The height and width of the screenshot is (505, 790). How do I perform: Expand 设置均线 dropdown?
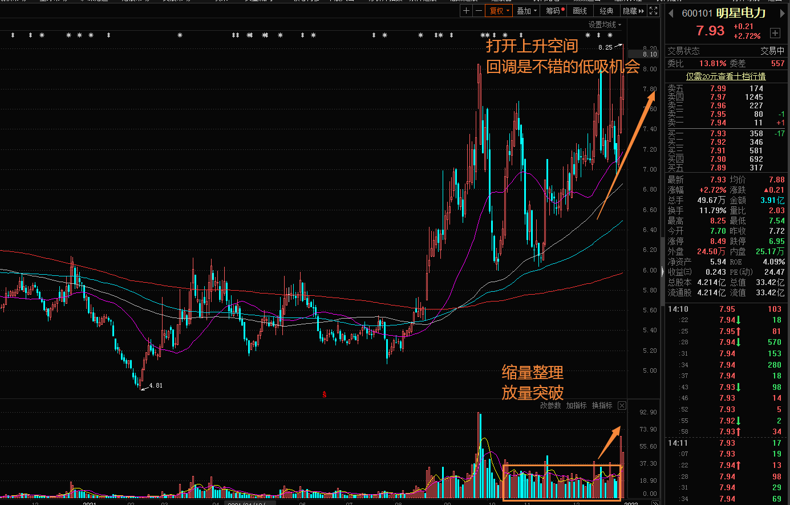(605, 25)
